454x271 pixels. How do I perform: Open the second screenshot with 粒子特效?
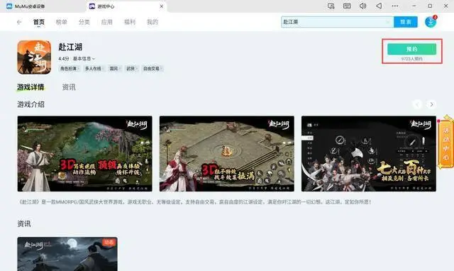227,154
